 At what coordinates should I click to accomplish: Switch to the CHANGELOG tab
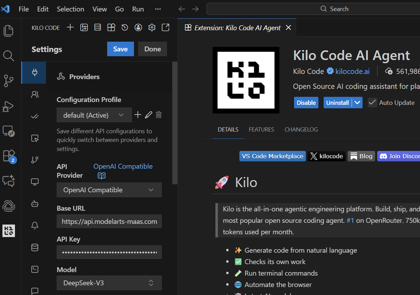coord(301,130)
